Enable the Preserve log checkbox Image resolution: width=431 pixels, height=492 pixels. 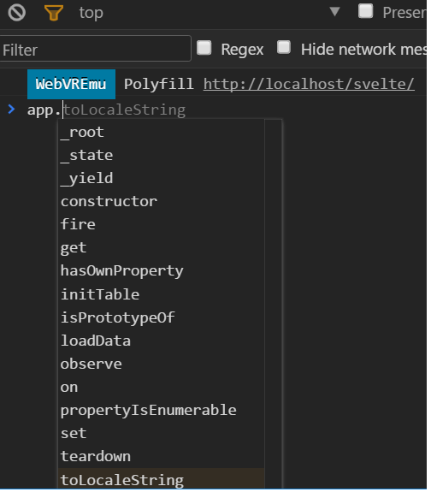[365, 11]
